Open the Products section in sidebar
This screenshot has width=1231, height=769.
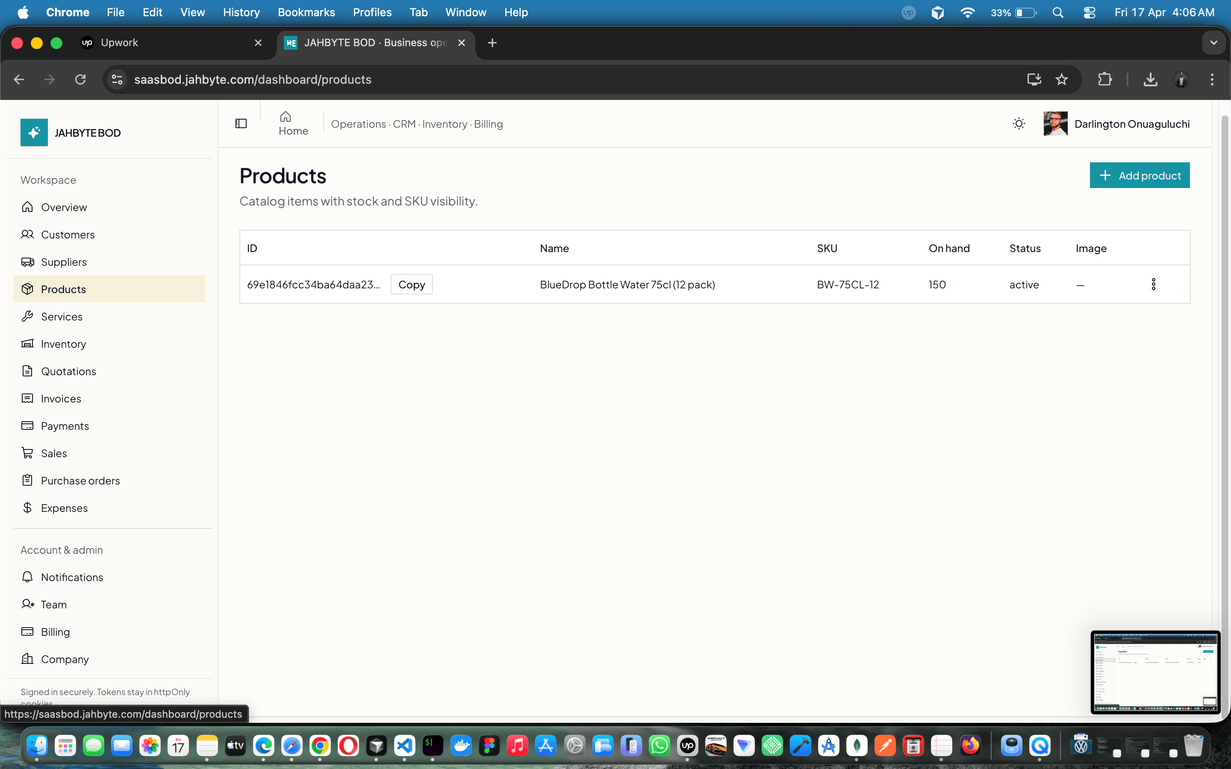coord(63,289)
